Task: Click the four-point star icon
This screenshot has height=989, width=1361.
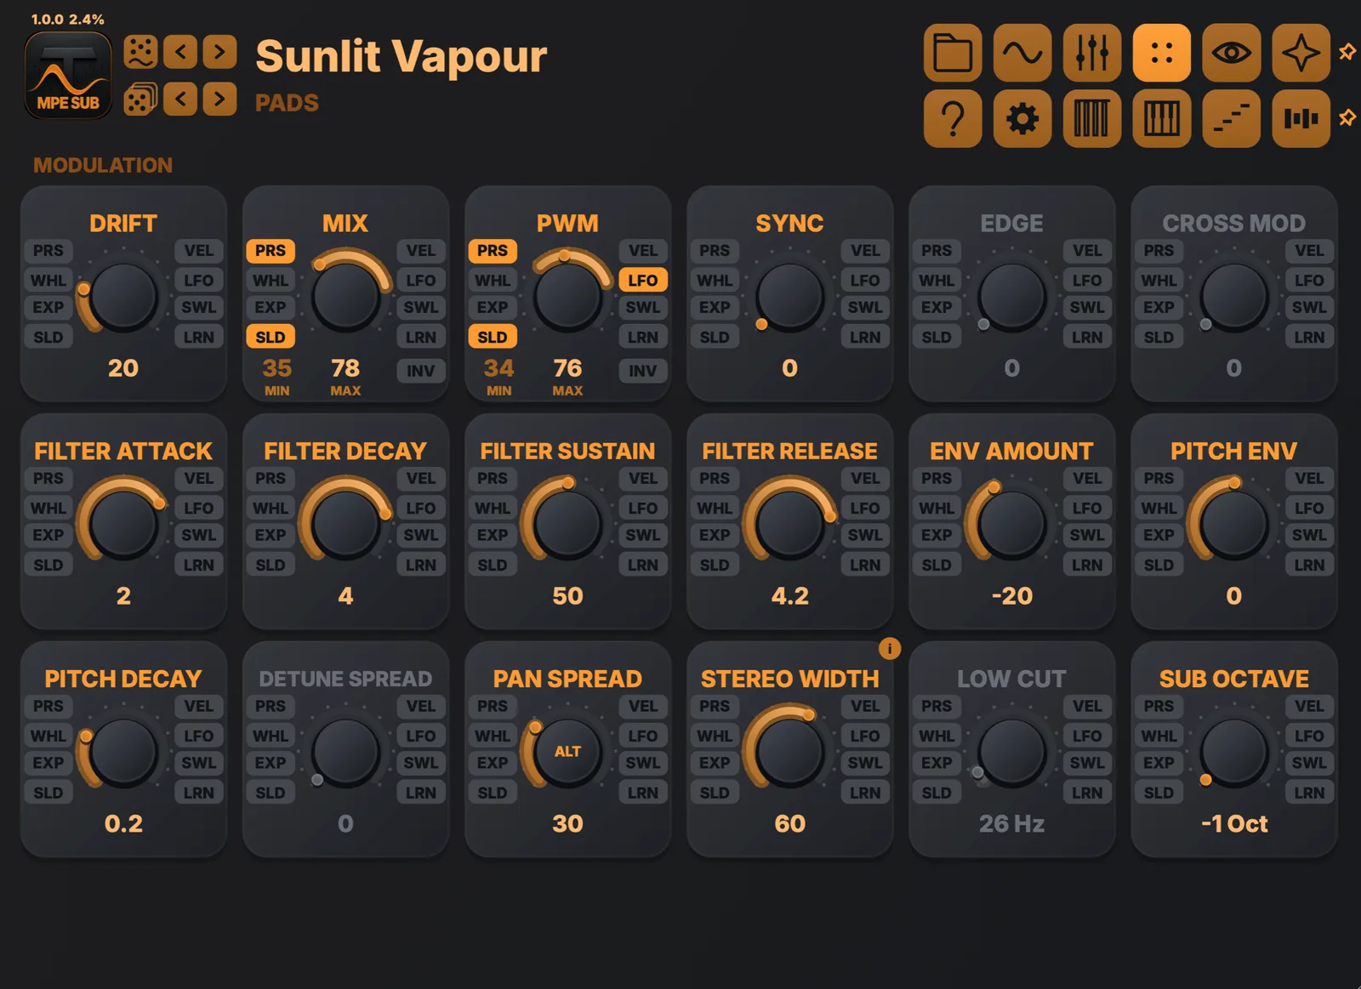Action: (x=1301, y=53)
